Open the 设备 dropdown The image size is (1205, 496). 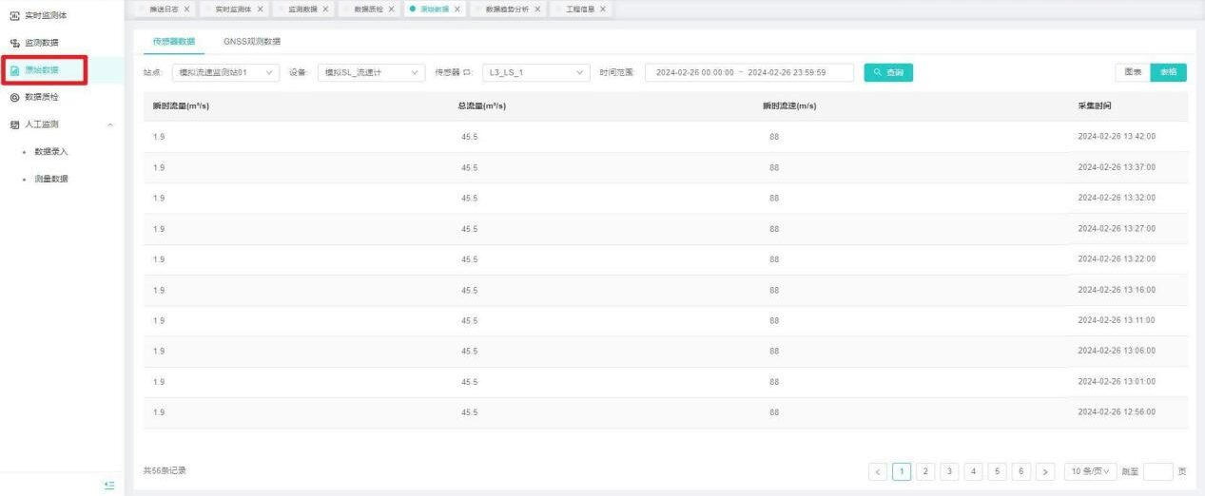coord(371,72)
